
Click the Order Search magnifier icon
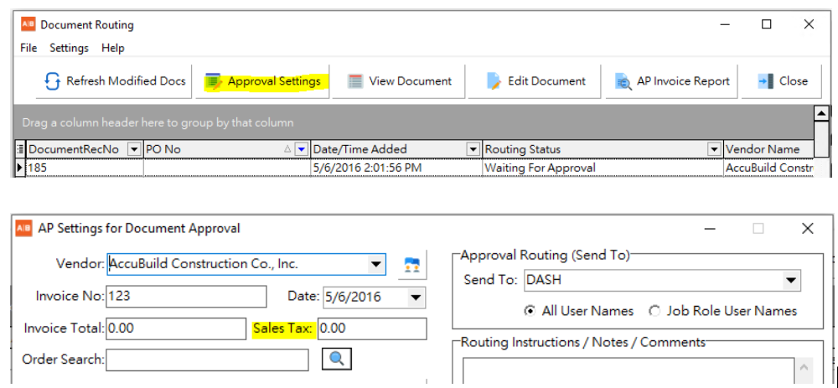tap(336, 359)
